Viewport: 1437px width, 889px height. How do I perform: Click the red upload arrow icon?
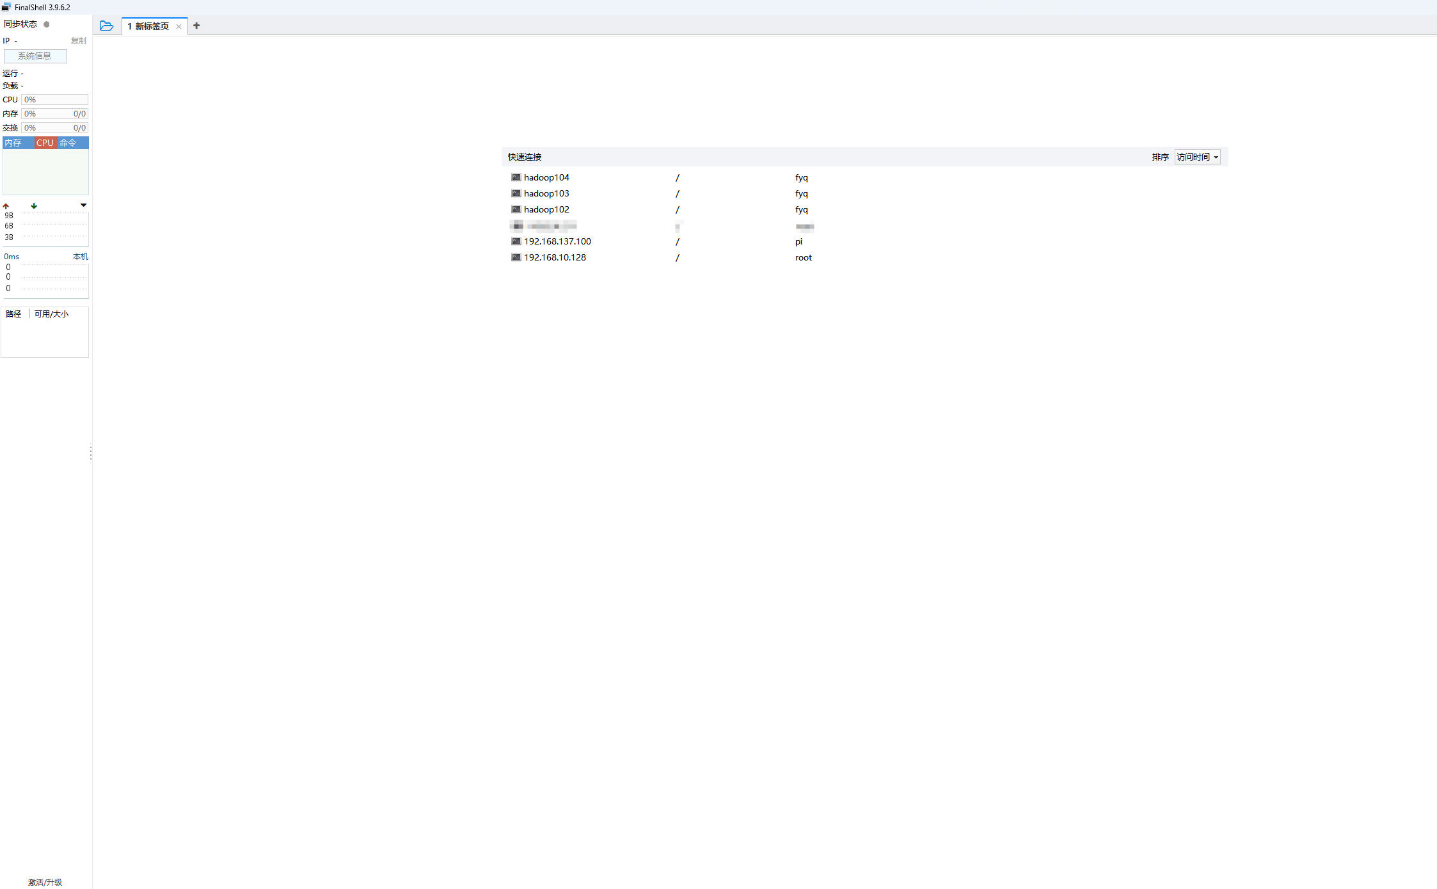tap(6, 206)
